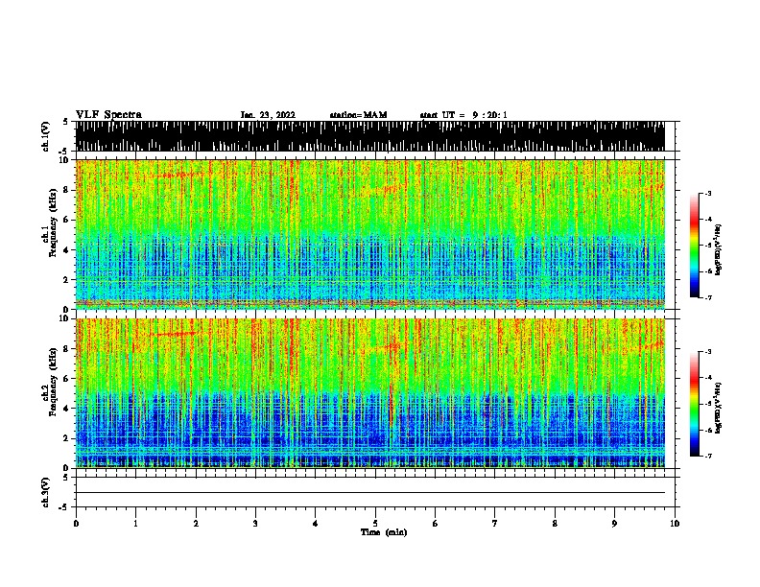Click the "-7" label on ch.1 colorbar
The width and height of the screenshot is (760, 587).
pyautogui.click(x=707, y=298)
